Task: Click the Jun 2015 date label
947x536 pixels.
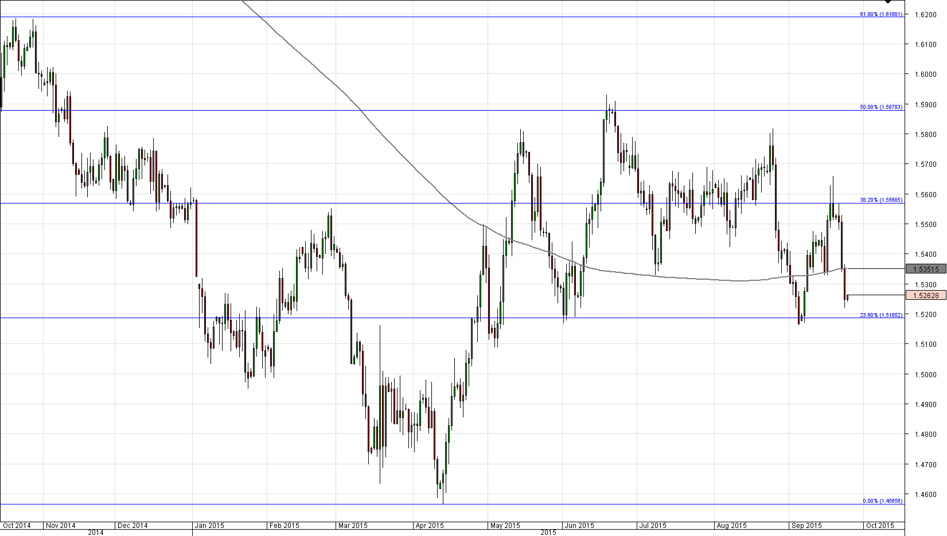Action: tap(579, 525)
